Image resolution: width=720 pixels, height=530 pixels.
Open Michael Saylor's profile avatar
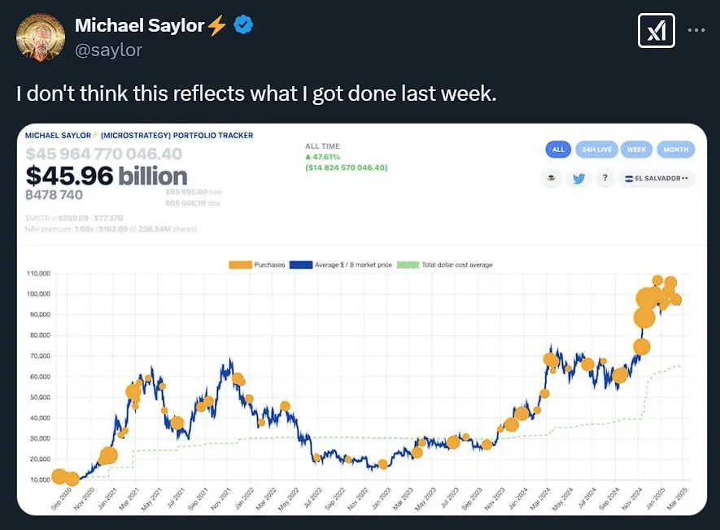pos(41,37)
